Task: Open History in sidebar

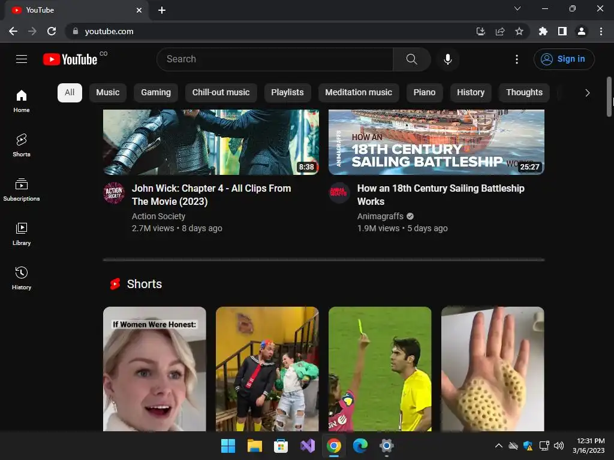Action: (22, 278)
